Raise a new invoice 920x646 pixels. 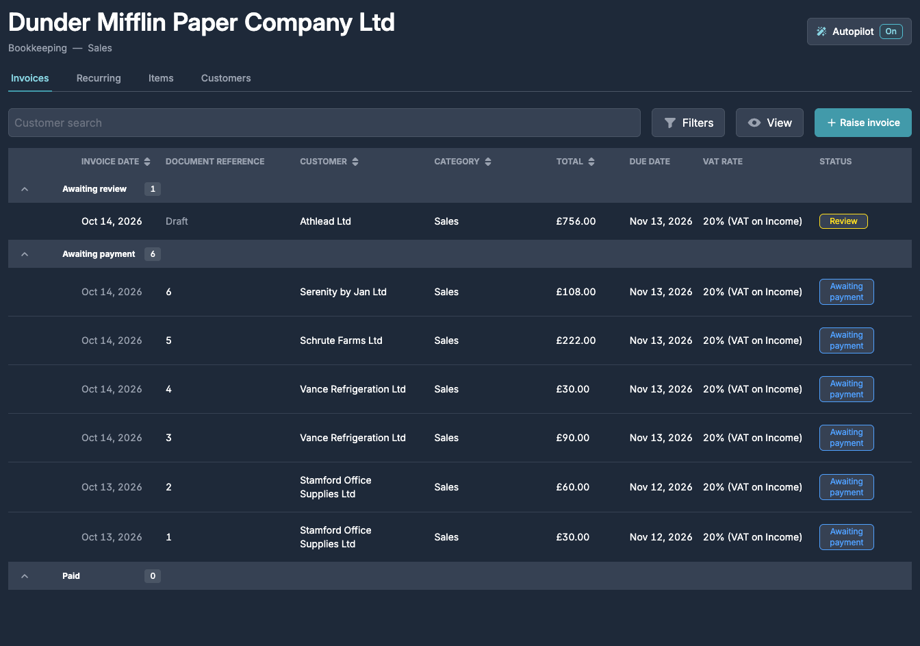863,123
